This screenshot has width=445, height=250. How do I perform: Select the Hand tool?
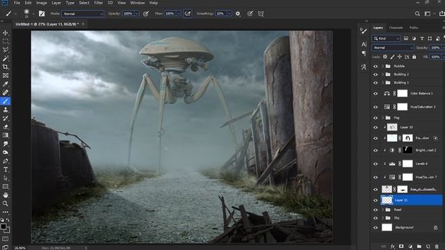[x=6, y=195]
